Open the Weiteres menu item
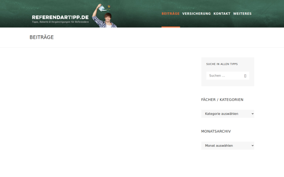This screenshot has width=284, height=177. (242, 14)
